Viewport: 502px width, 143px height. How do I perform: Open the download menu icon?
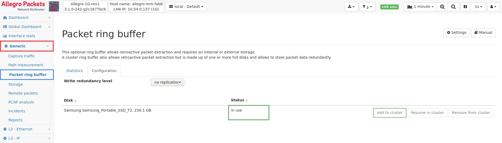coord(351,7)
